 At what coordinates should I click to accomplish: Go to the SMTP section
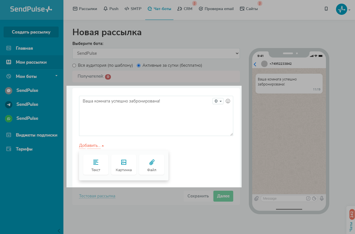click(133, 9)
